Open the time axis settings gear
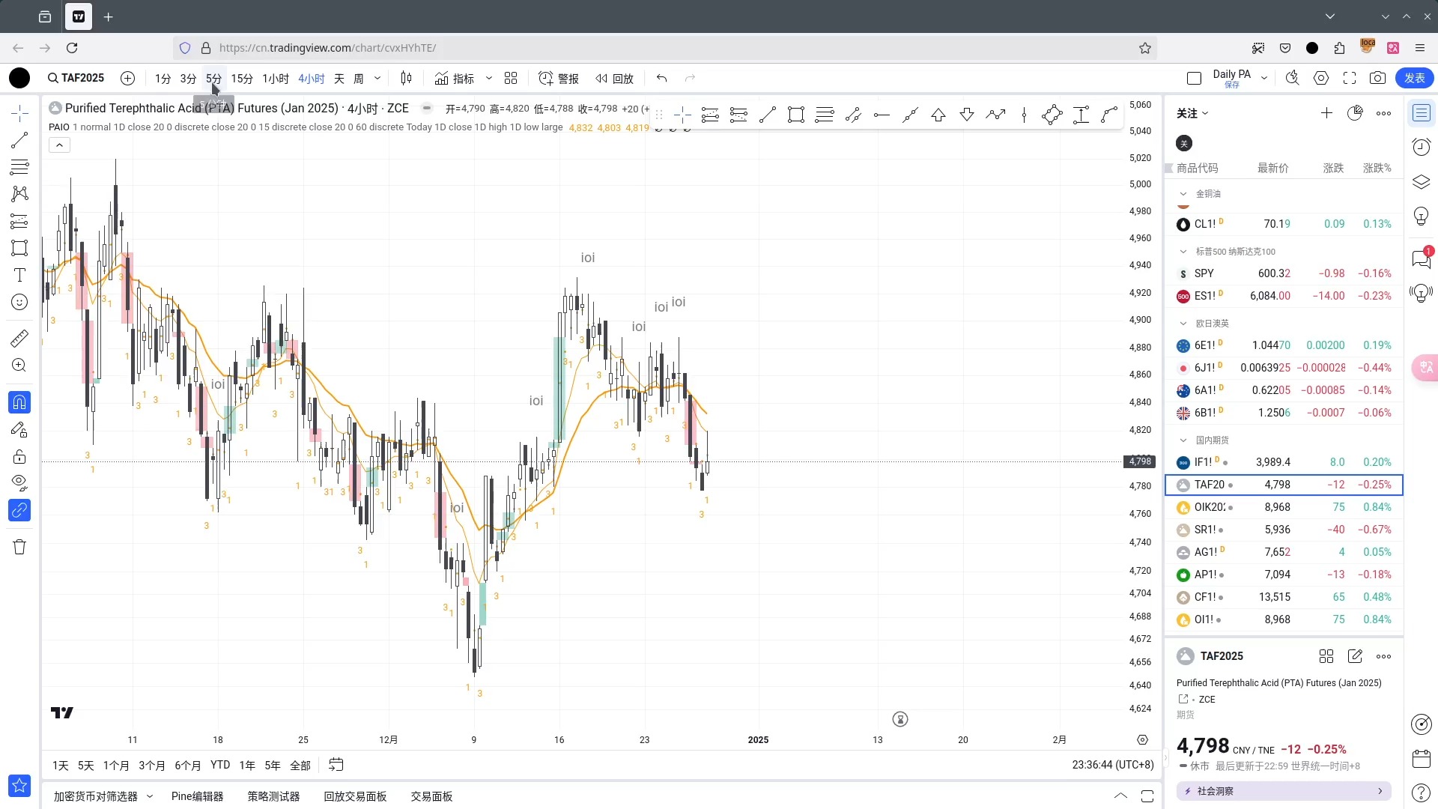This screenshot has height=809, width=1438. (1142, 740)
